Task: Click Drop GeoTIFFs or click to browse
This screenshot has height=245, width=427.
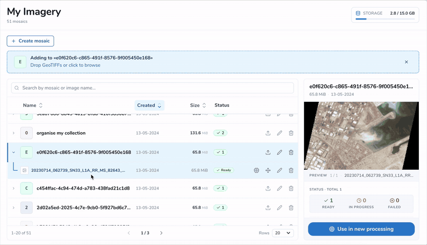Action: [65, 65]
